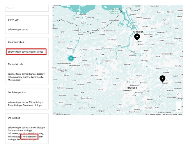Click the Sint-Niklaas label on the map
Screen dimensions: 188x145
[112, 40]
